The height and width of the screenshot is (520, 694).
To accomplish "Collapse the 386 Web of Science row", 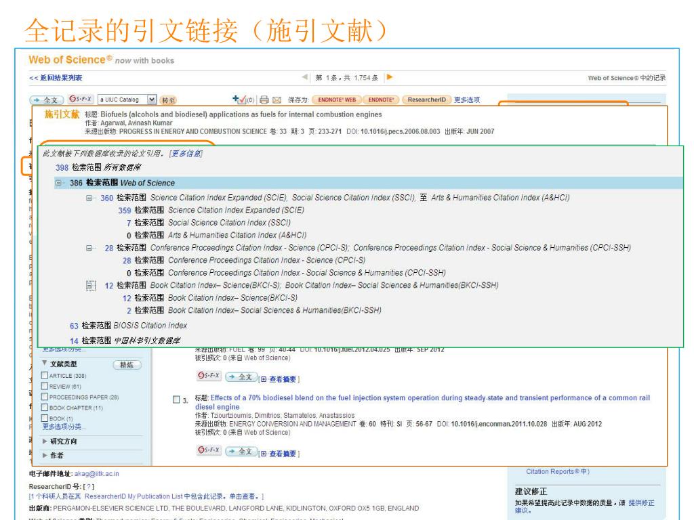I will coord(58,183).
